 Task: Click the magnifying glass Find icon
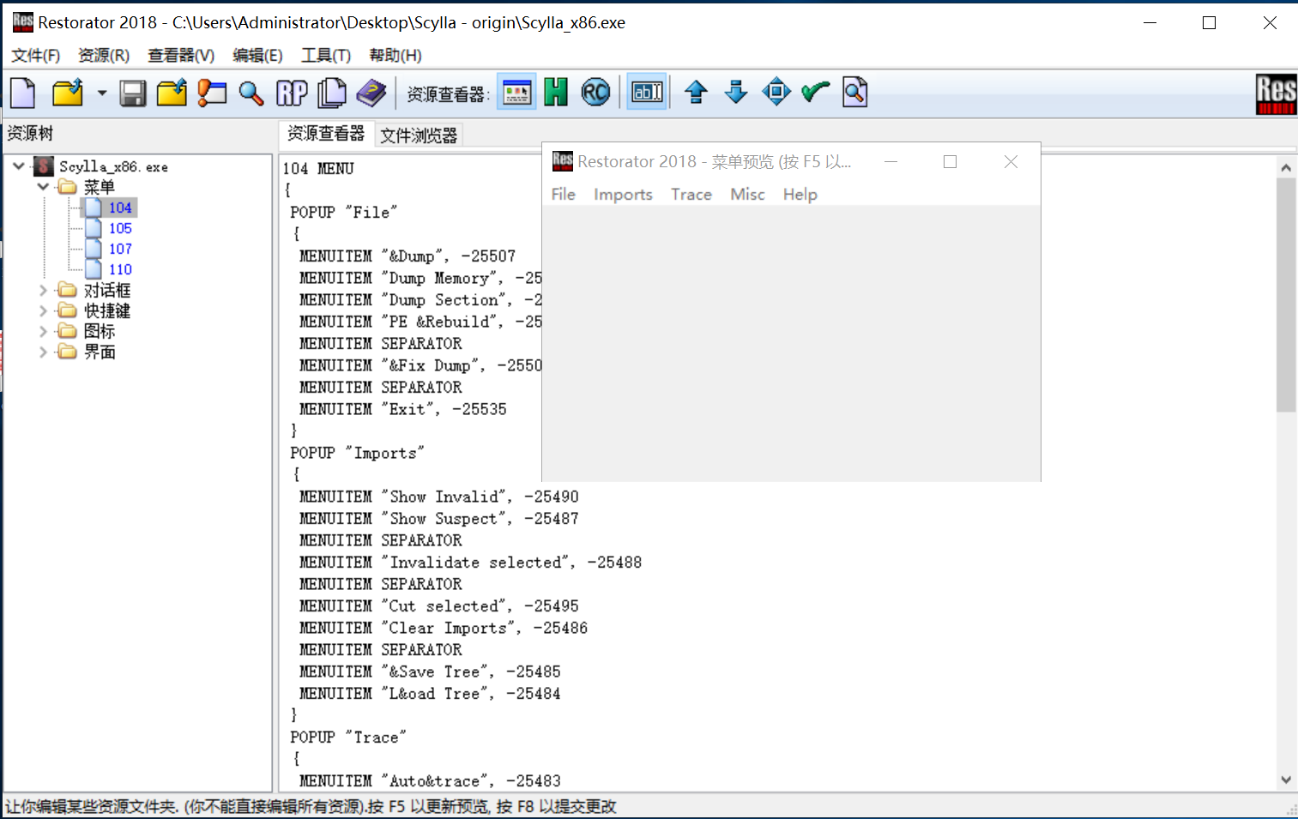pyautogui.click(x=251, y=93)
